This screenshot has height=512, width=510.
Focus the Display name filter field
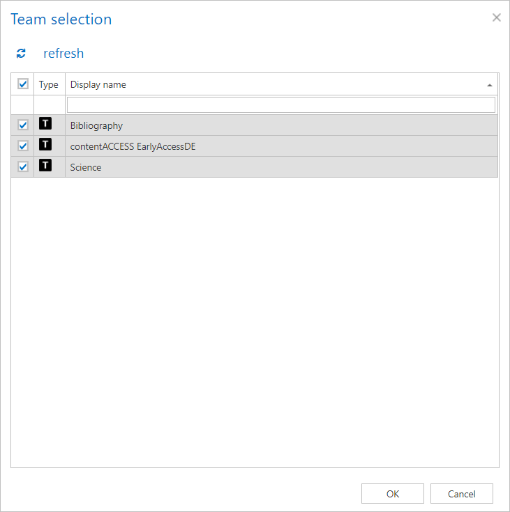tap(280, 104)
